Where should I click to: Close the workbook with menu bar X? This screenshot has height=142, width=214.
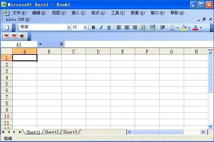[211, 19]
